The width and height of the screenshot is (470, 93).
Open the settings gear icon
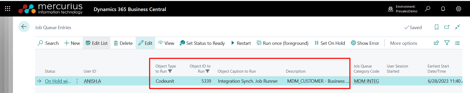click(458, 9)
